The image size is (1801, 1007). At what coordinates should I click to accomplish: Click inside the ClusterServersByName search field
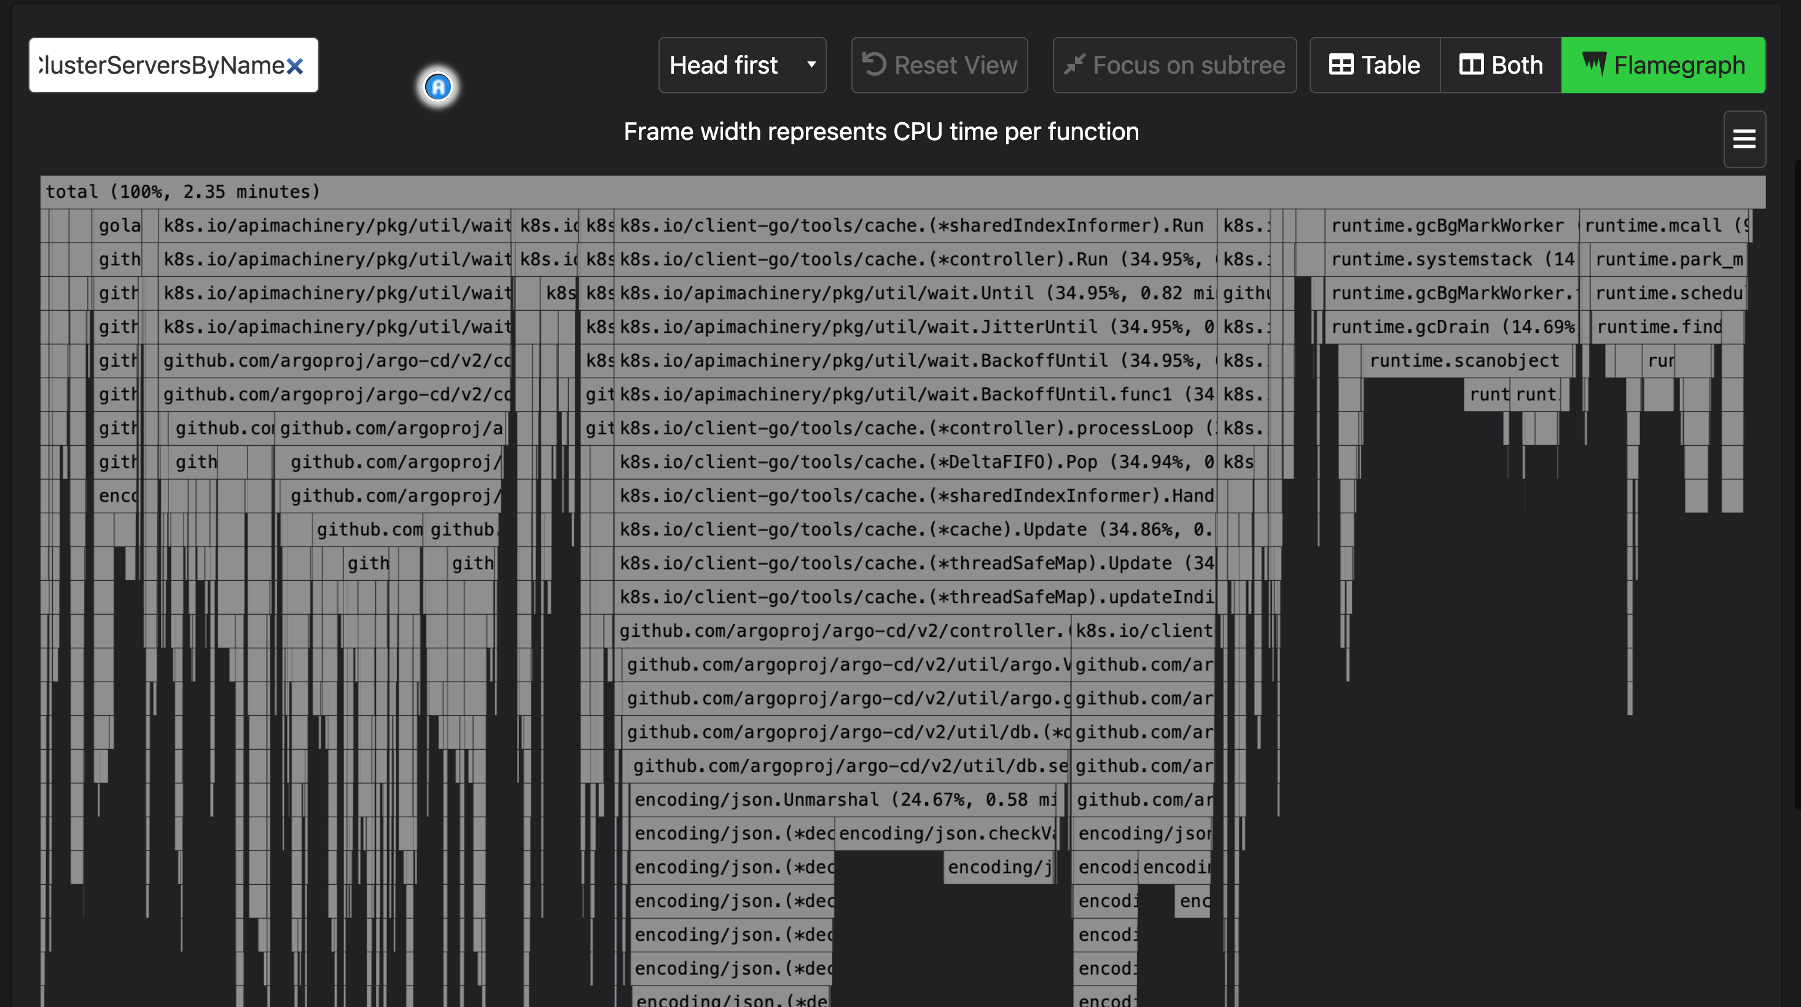161,64
